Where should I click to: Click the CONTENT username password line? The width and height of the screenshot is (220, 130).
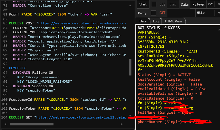tap(70, 28)
